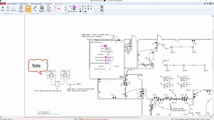The width and height of the screenshot is (214, 120).
Task: Open Shapes & Images tool
Action: pos(42,9)
